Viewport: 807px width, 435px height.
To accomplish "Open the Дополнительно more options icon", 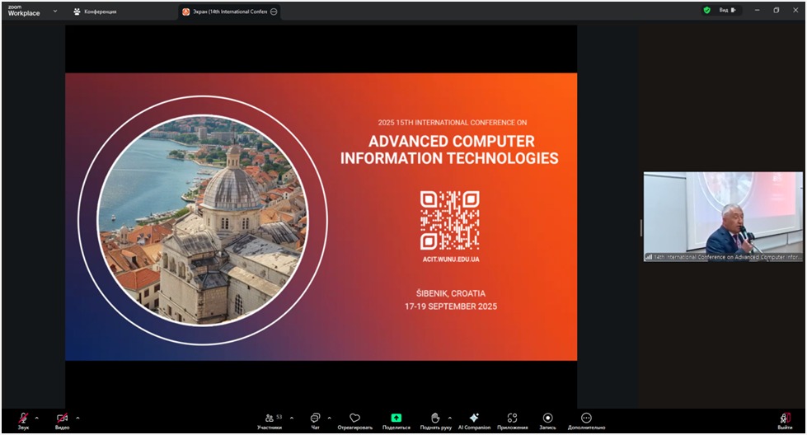I will click(586, 418).
